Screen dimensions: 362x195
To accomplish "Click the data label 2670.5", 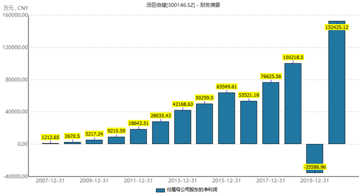I will (72, 136).
